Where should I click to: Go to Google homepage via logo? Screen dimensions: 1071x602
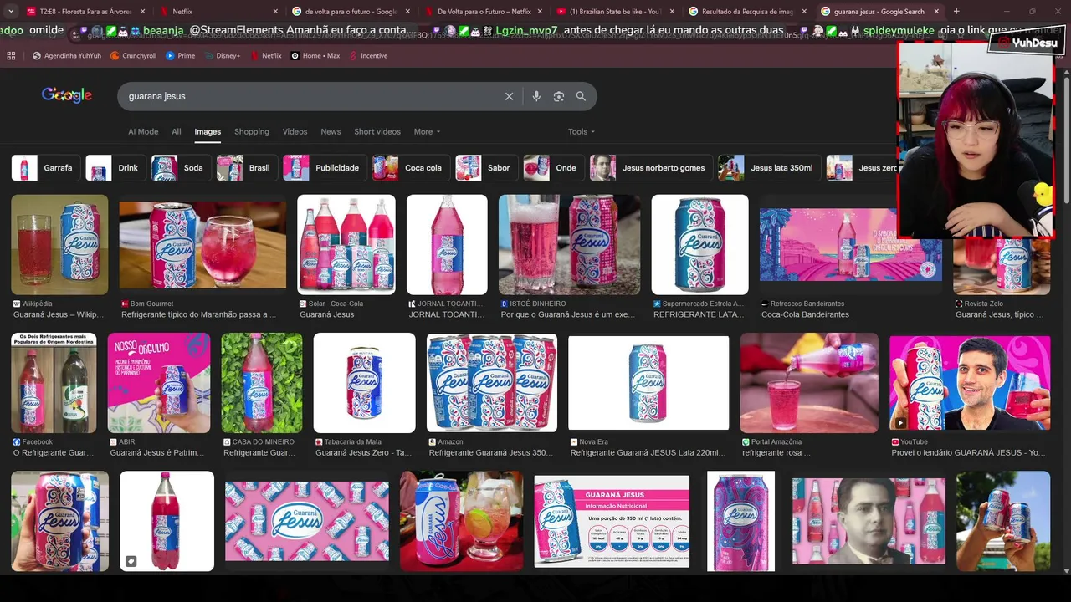click(x=67, y=95)
